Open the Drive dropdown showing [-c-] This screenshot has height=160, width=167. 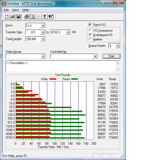point(43,26)
